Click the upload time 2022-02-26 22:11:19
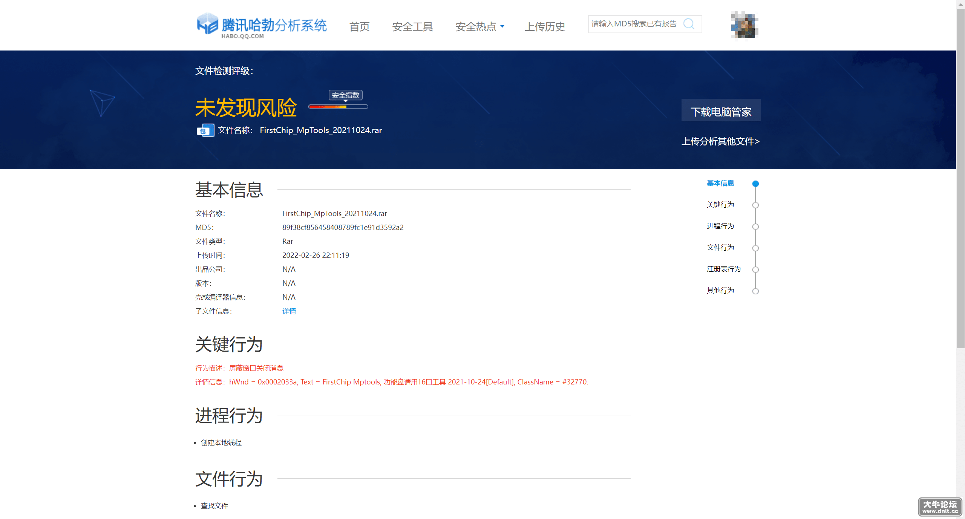This screenshot has height=519, width=965. coord(316,255)
